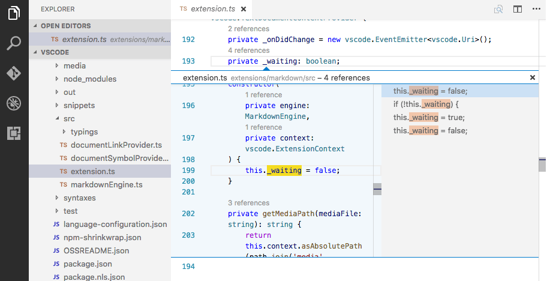This screenshot has width=547, height=281.
Task: Click the getMediaPath method name
Action: coord(288,214)
